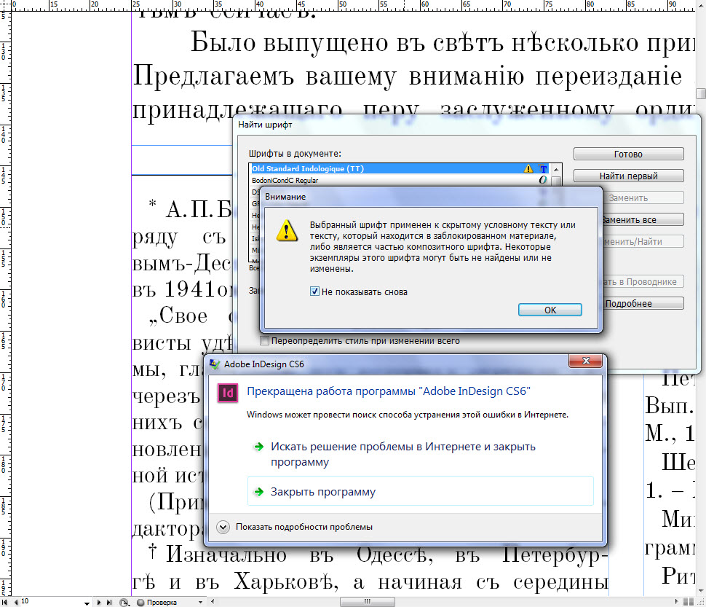Screen dimensions: 706x607
Task: Click the green arrow beside Закрыть программу
Action: click(259, 492)
